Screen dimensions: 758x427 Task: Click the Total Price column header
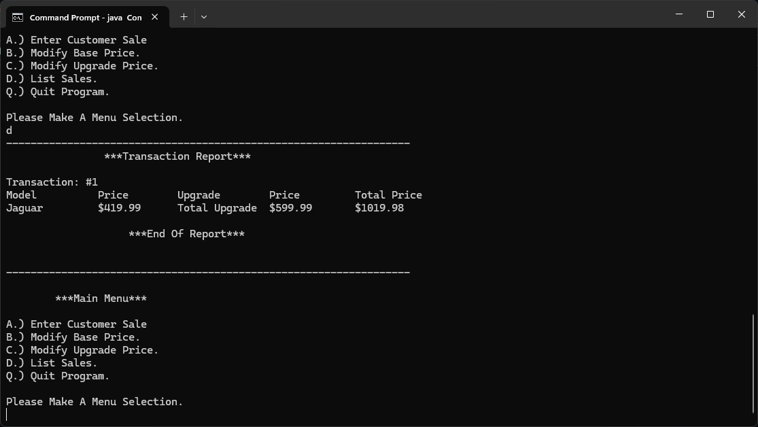pyautogui.click(x=388, y=194)
